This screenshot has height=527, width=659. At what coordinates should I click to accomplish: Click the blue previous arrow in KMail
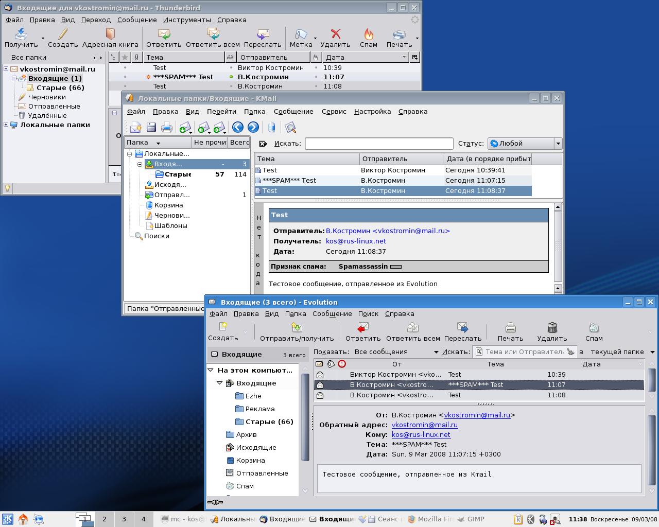[x=237, y=127]
